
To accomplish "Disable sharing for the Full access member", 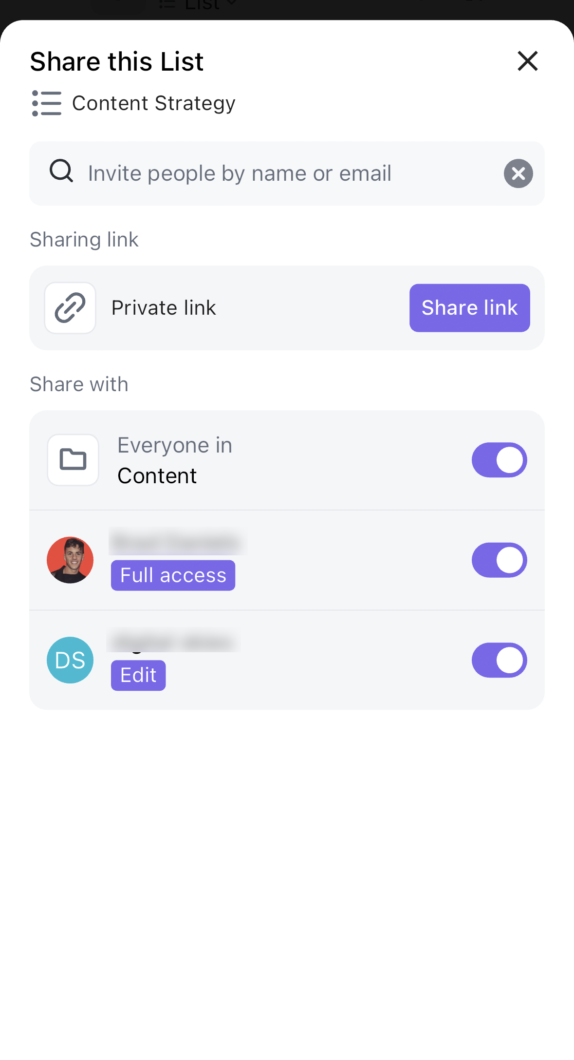I will tap(499, 560).
